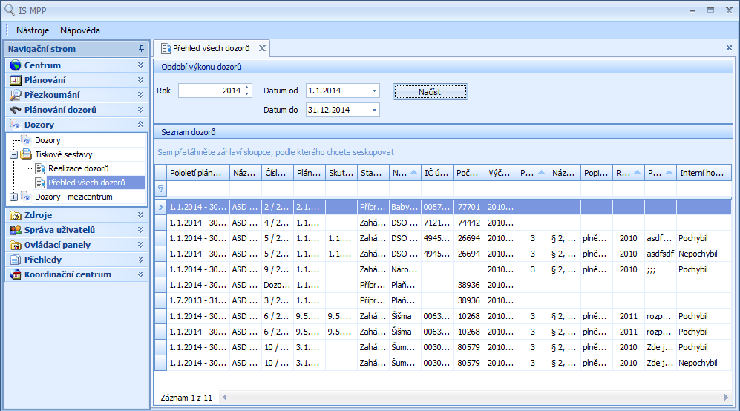Screen dimensions: 740x411
Task: Sort by Pololetí plán... column header
Action: click(198, 173)
